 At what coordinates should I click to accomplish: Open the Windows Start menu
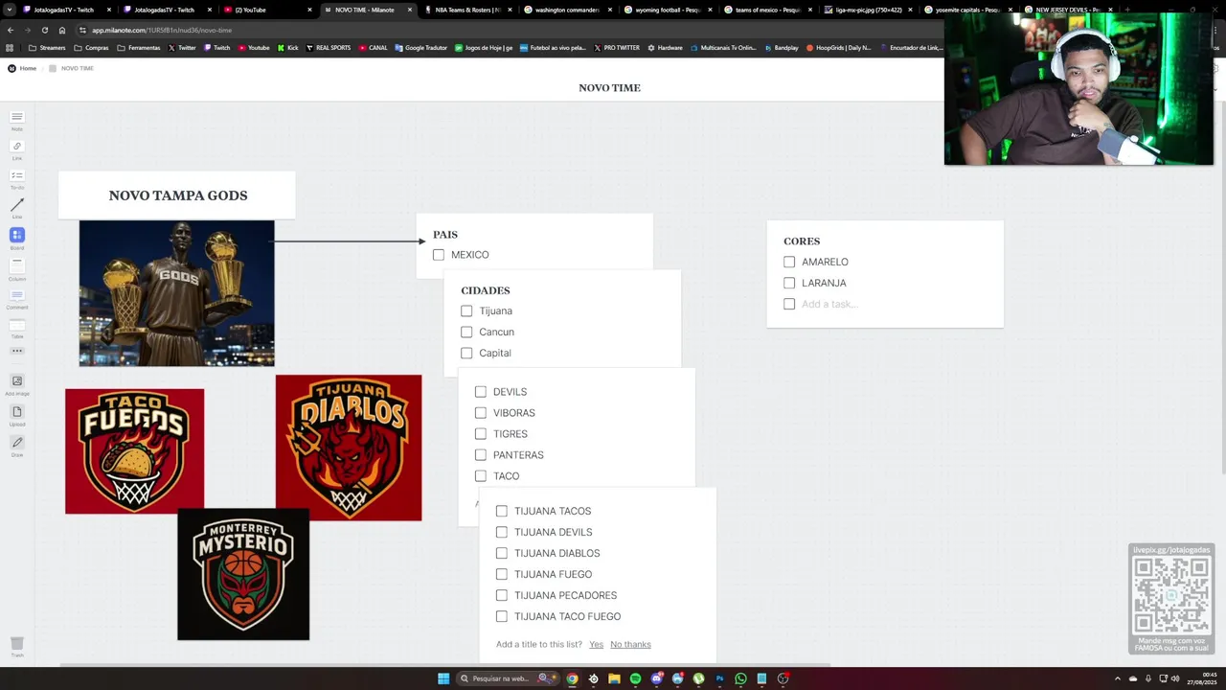coord(443,678)
